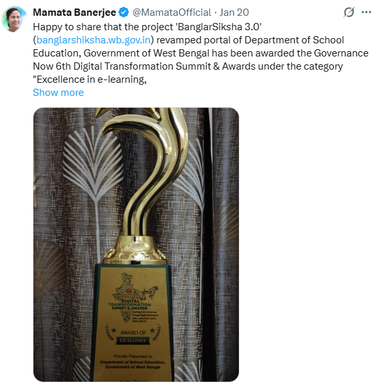Visit the banglarshiksha.wb.gov.in link
This screenshot has height=385, width=376.
(x=93, y=40)
